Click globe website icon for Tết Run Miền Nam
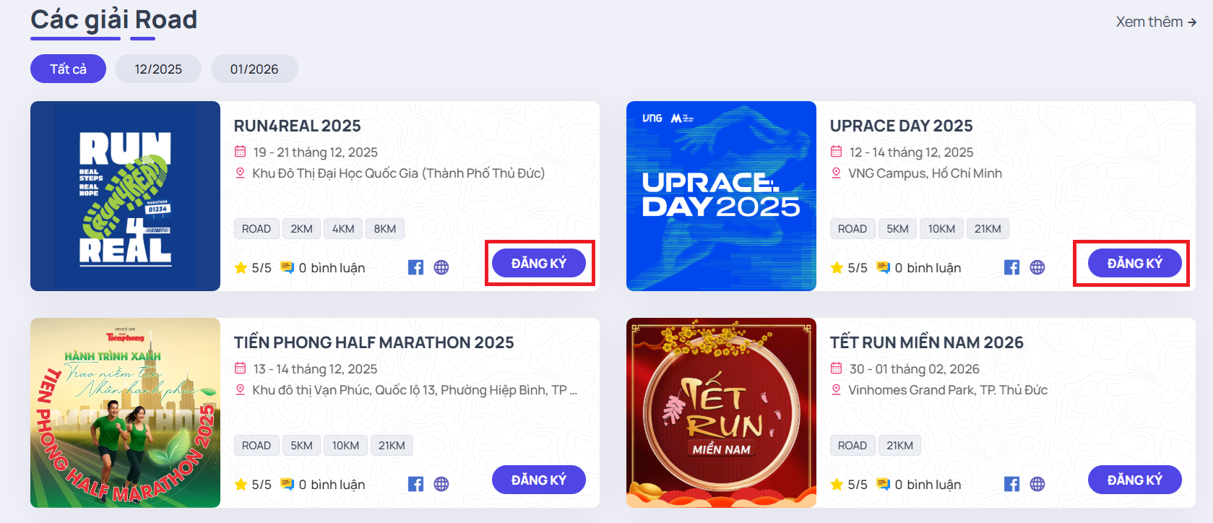The width and height of the screenshot is (1213, 523). pos(1037,484)
